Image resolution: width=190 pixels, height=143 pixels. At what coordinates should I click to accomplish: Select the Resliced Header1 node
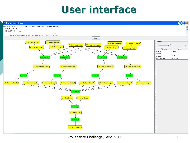[68, 83]
